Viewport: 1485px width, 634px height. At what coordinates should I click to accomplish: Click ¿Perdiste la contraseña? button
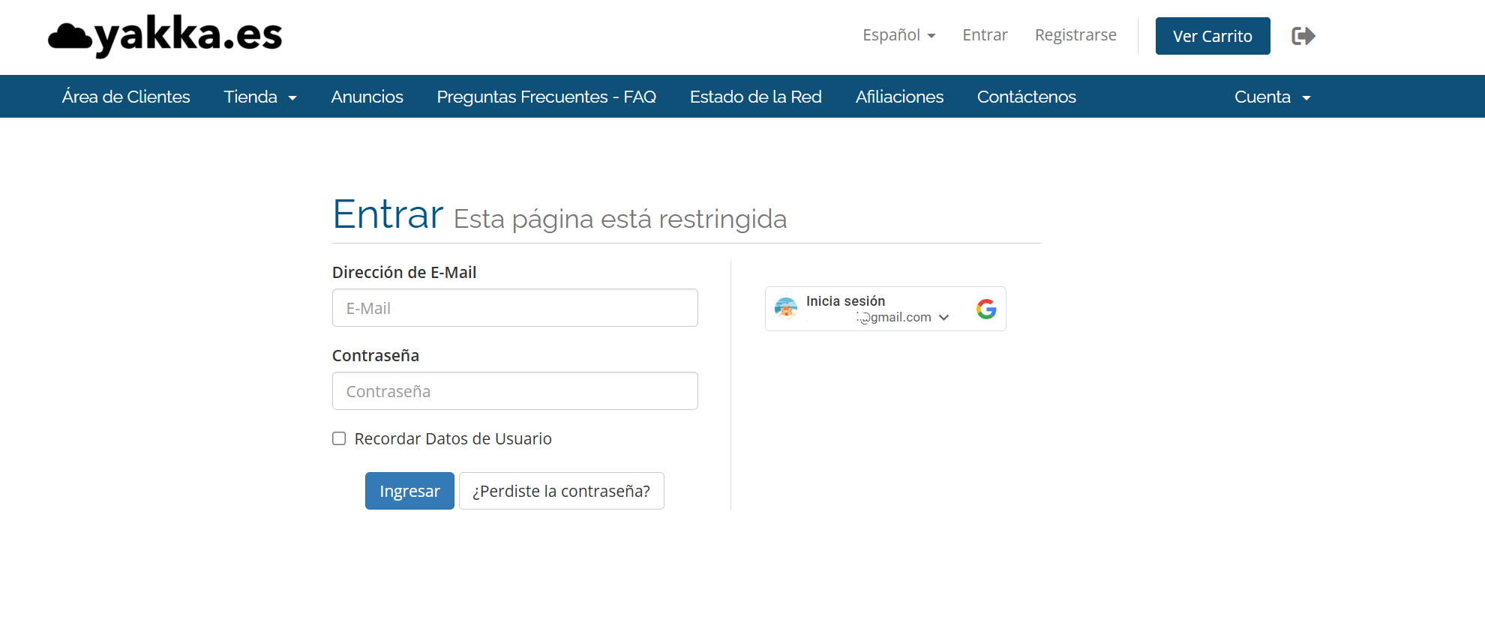(561, 491)
